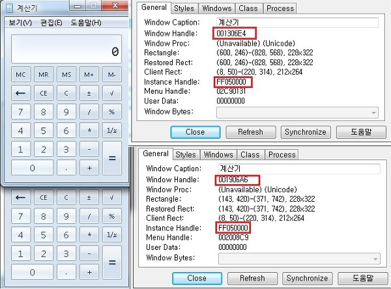Click the 9 key in the front calculator
391x289 pixels.
click(x=66, y=112)
